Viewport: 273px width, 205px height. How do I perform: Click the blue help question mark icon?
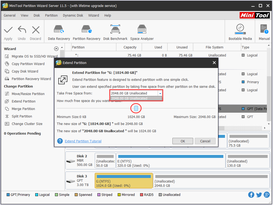[60, 141]
